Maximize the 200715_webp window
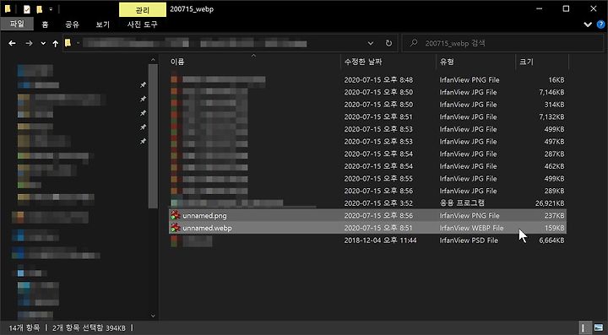 point(566,9)
